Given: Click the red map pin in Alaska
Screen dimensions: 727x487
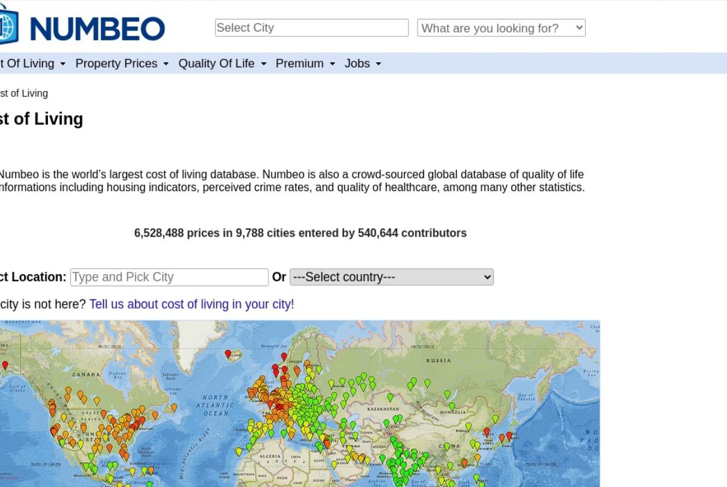Looking at the screenshot, I should point(5,365).
